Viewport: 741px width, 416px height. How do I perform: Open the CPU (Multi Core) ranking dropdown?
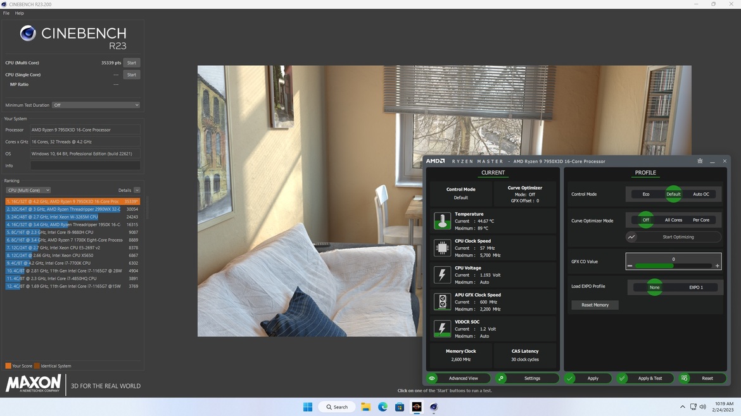[x=28, y=190]
